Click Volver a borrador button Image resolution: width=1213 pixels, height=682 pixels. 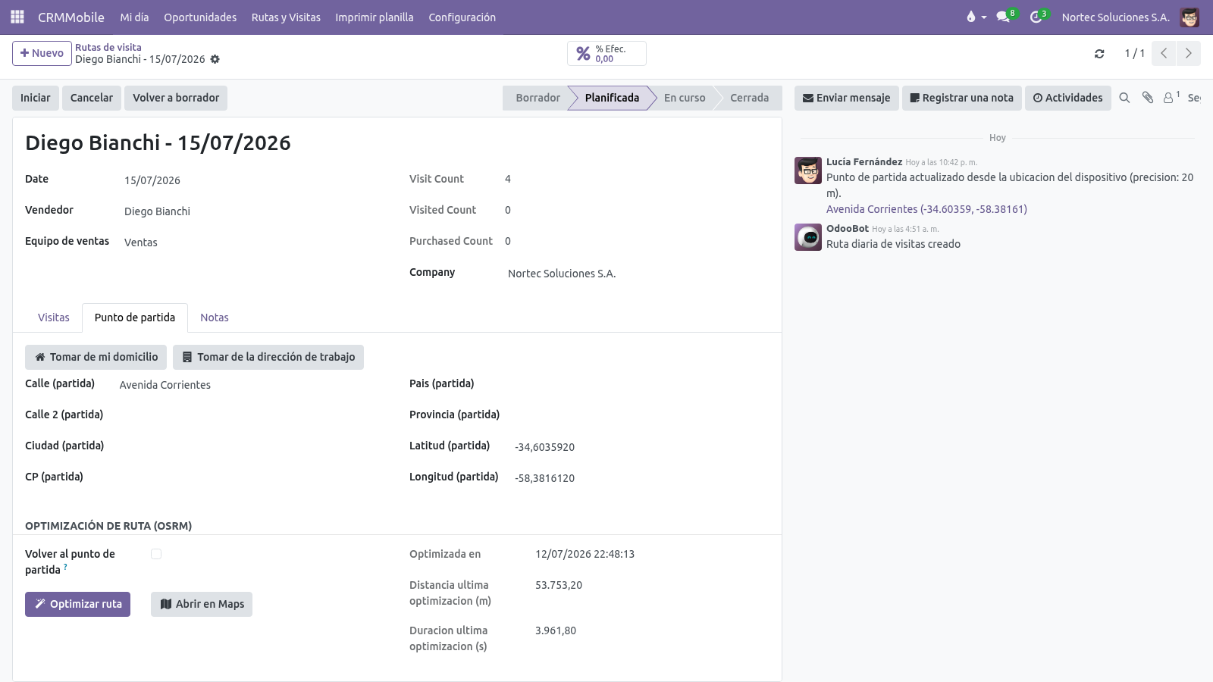176,98
